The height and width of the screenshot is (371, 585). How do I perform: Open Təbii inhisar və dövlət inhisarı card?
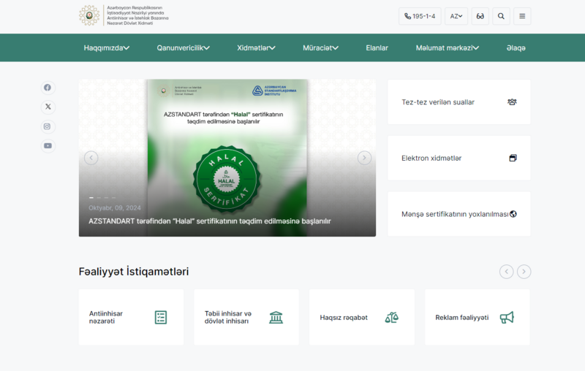(246, 318)
